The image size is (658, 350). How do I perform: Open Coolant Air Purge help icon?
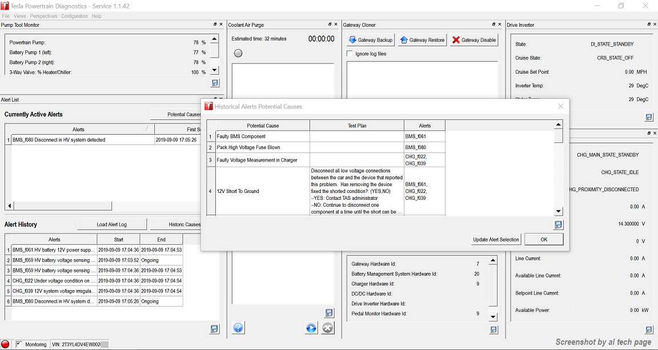point(239,328)
